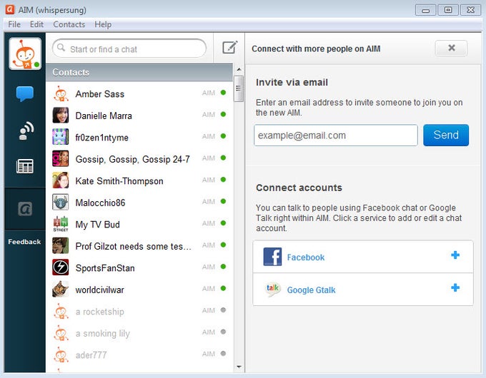The width and height of the screenshot is (486, 378).
Task: Open the Contacts menu
Action: [x=69, y=24]
